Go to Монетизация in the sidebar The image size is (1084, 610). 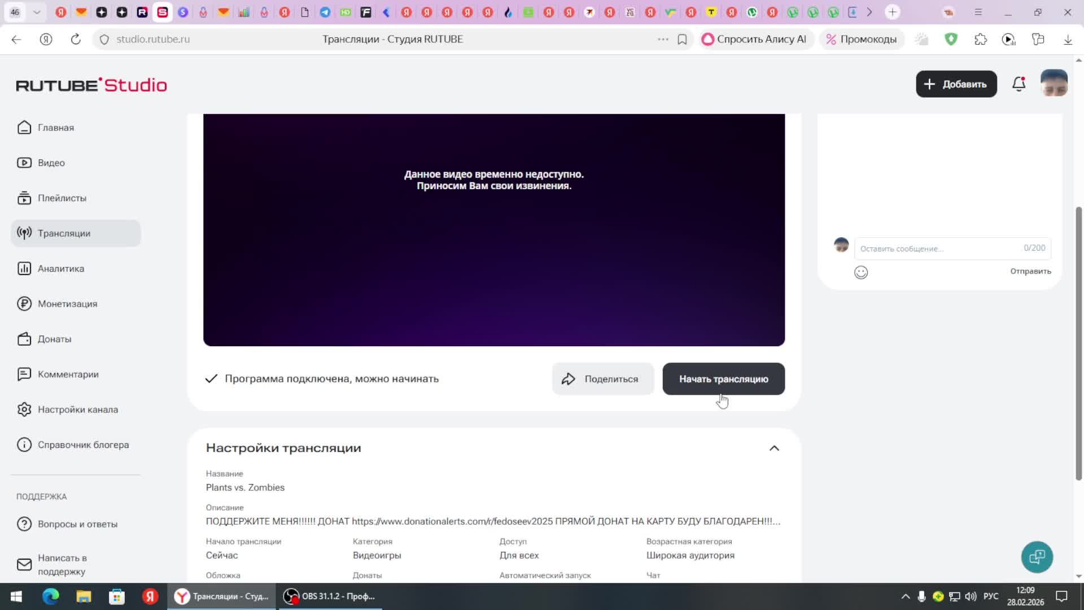[x=67, y=304]
